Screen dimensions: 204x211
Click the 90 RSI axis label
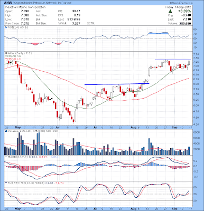point(196,29)
